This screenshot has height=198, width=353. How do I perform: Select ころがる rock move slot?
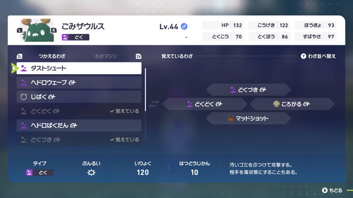pyautogui.click(x=292, y=104)
